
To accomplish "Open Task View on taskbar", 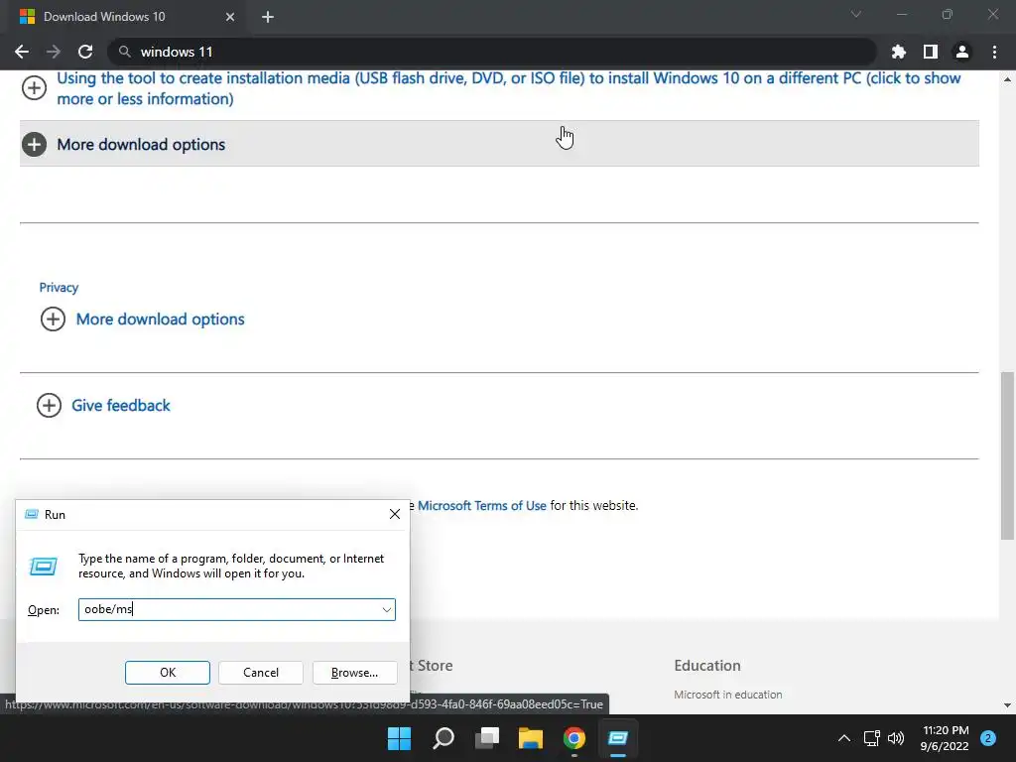I will point(486,738).
